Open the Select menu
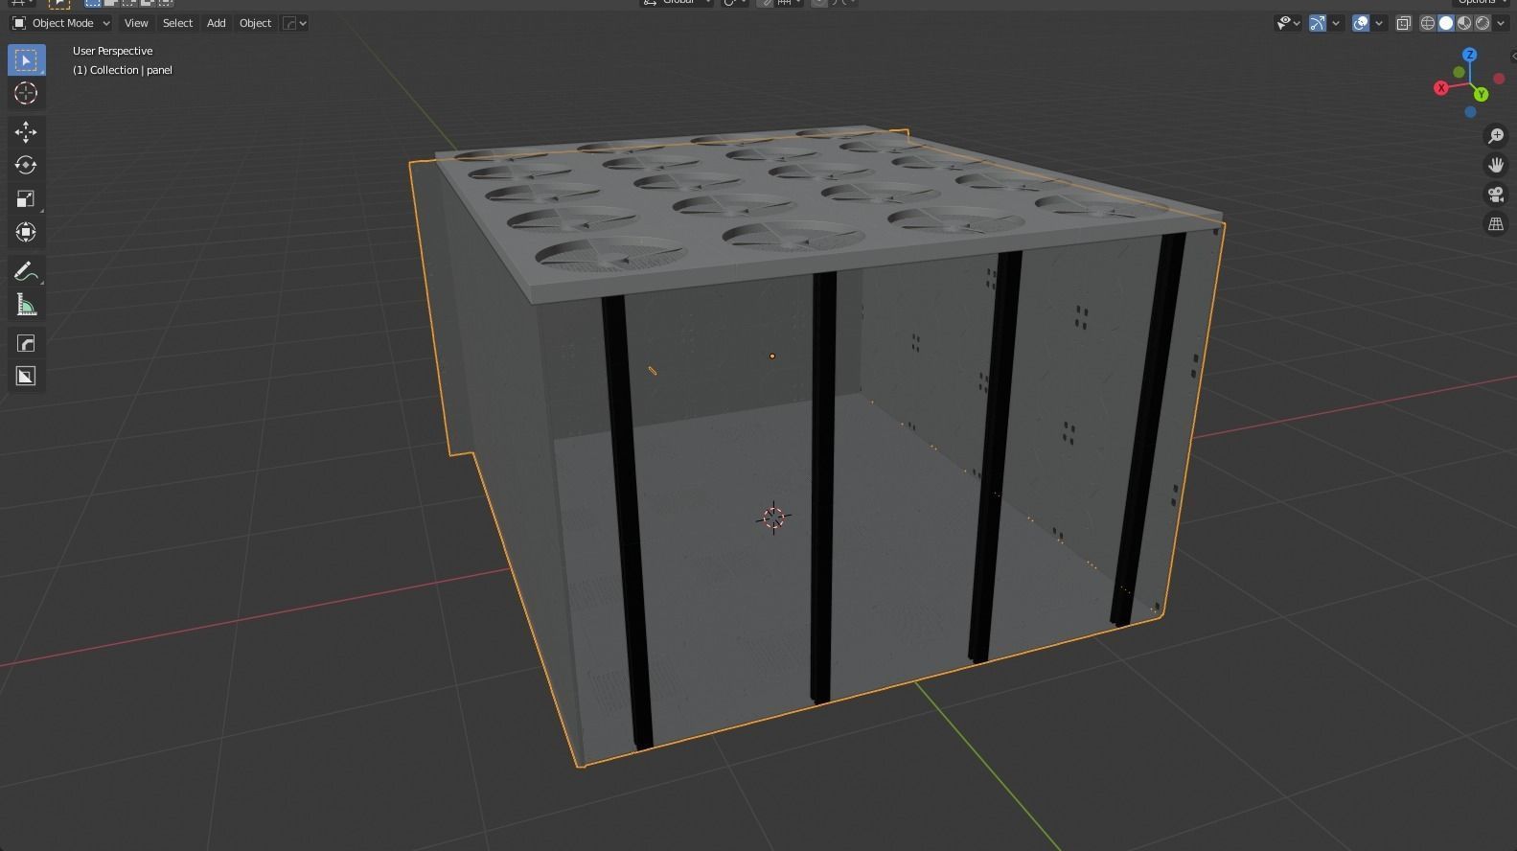This screenshot has width=1517, height=851. pos(177,23)
